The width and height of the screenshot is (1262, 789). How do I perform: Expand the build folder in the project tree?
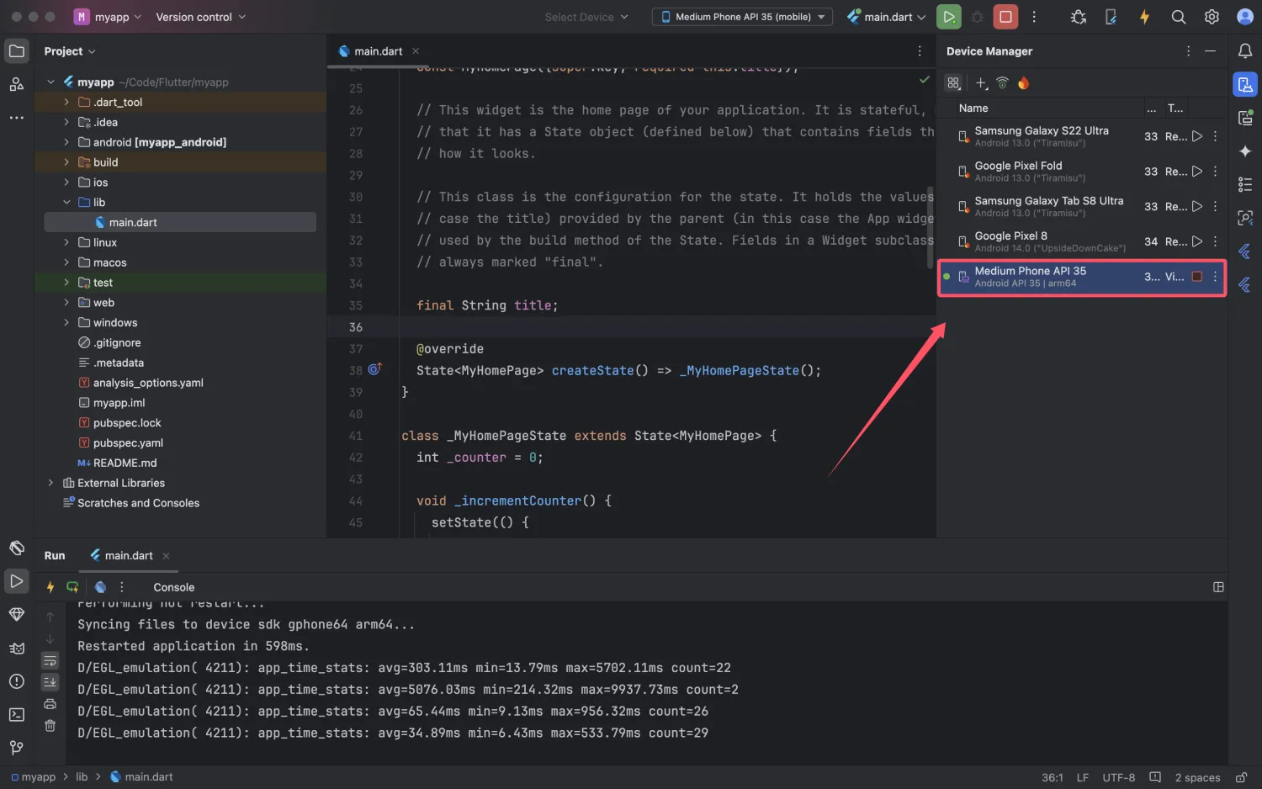pos(66,162)
